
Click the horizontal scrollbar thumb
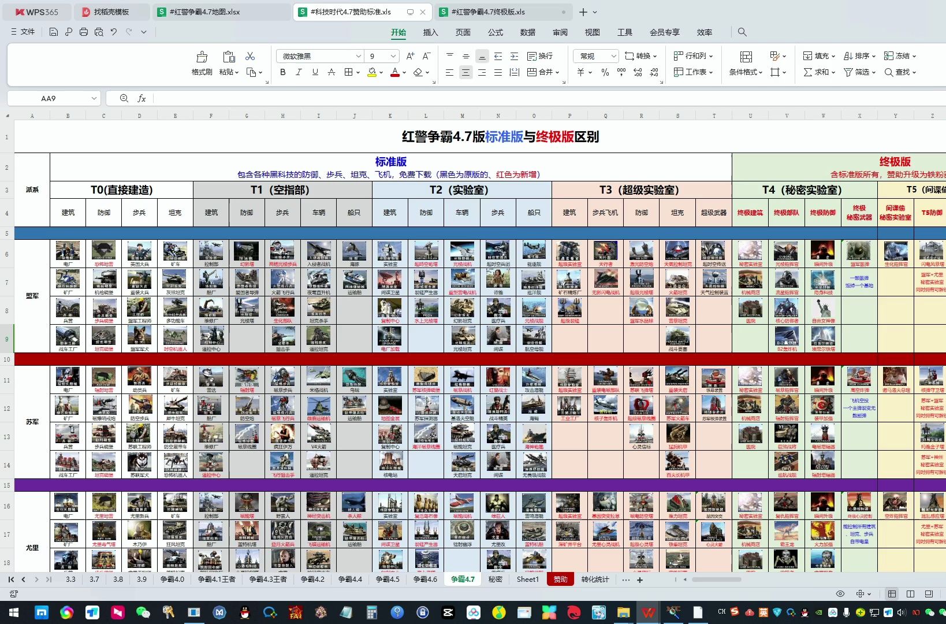tap(716, 579)
